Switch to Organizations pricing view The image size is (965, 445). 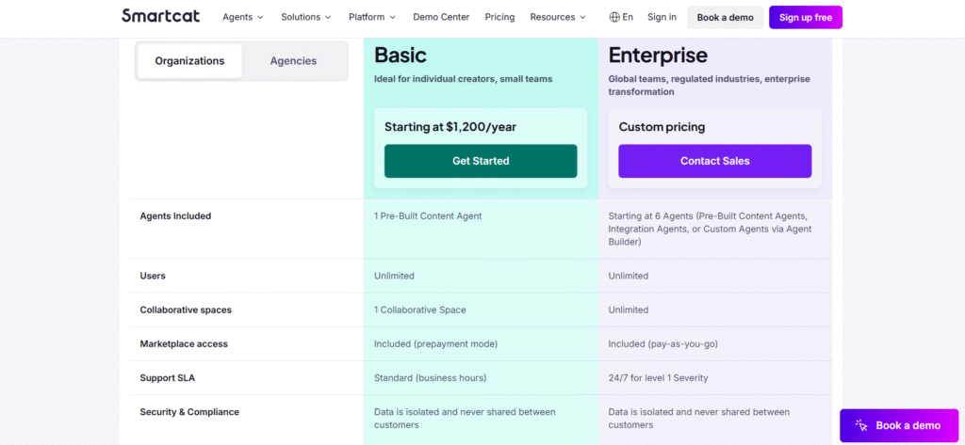189,61
